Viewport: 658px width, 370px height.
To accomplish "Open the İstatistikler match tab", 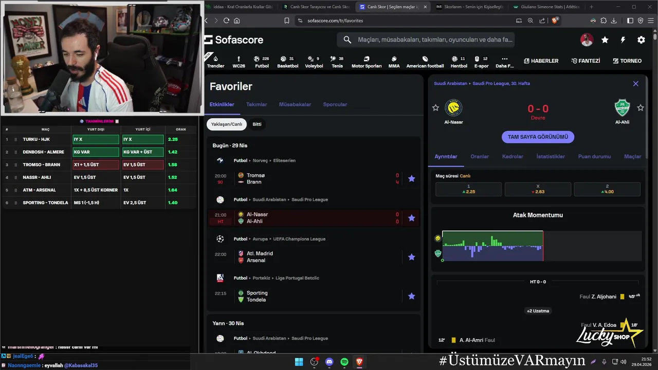I will click(551, 156).
